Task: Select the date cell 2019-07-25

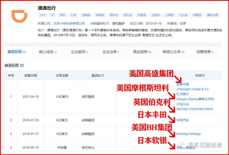Action: [31, 120]
